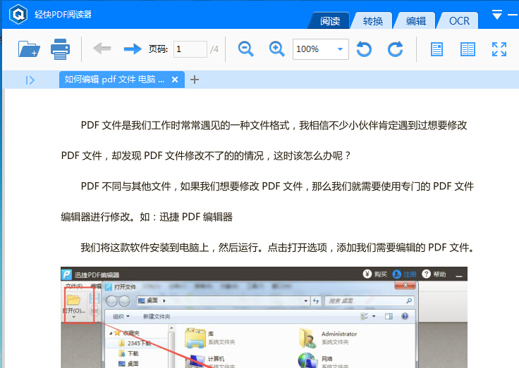The height and width of the screenshot is (368, 519).
Task: Open a file with the folder icon
Action: pyautogui.click(x=29, y=49)
